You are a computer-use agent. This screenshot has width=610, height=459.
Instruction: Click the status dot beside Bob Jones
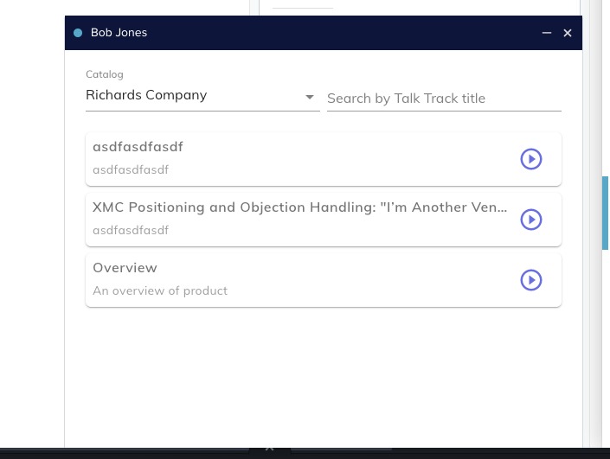coord(78,33)
